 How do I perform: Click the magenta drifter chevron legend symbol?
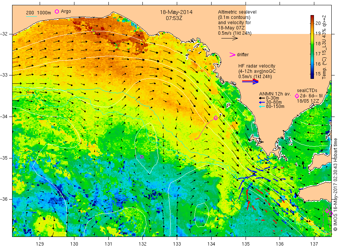coord(232,55)
